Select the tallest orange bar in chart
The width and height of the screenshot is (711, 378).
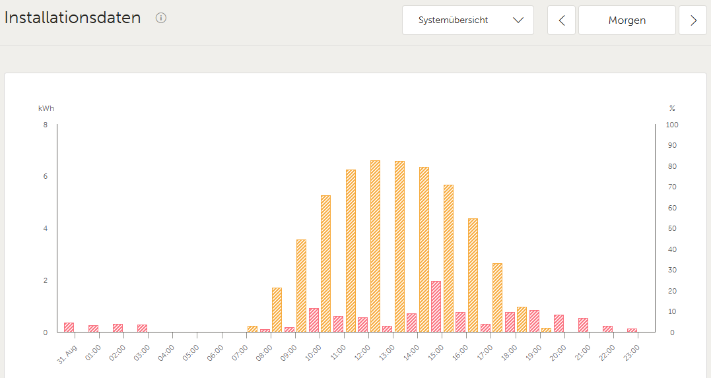375,246
